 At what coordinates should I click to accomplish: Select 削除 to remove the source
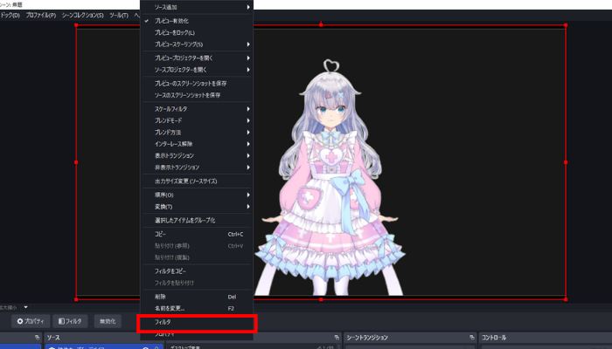197,297
